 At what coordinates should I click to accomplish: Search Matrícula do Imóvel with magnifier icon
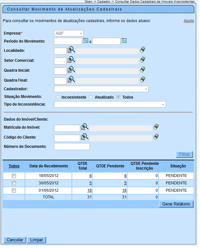[85, 127]
